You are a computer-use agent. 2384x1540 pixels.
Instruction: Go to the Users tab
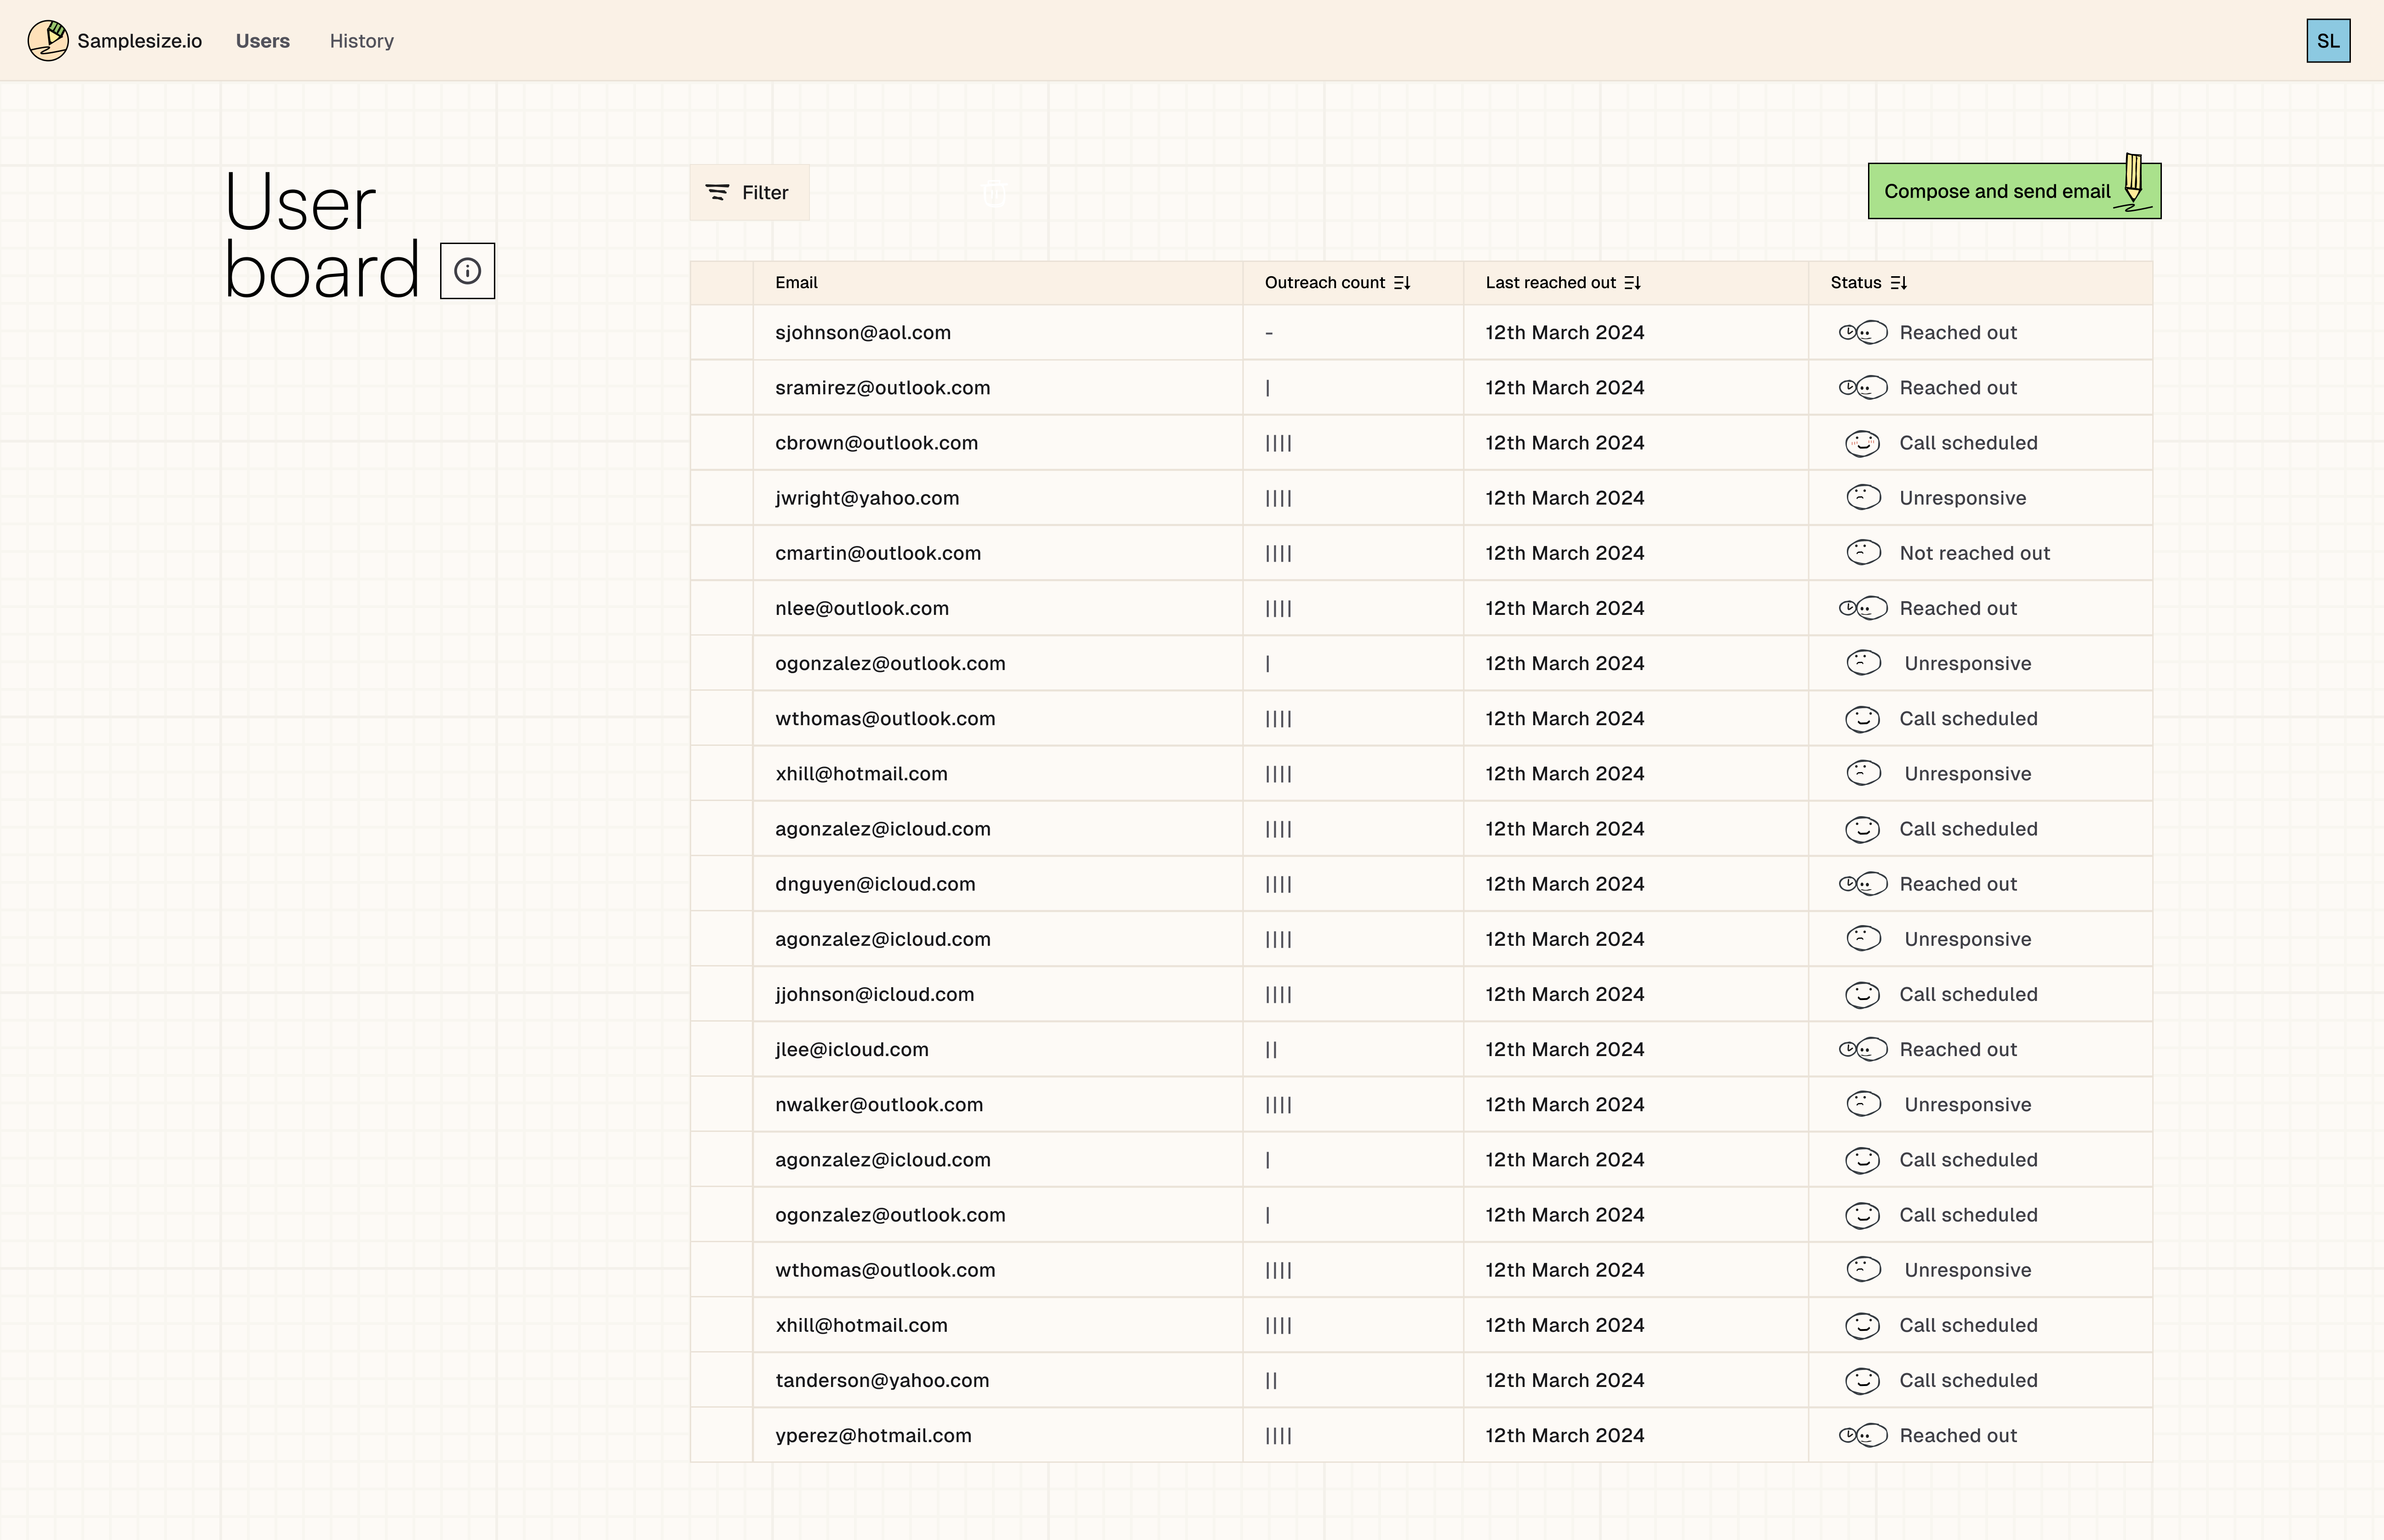(262, 41)
